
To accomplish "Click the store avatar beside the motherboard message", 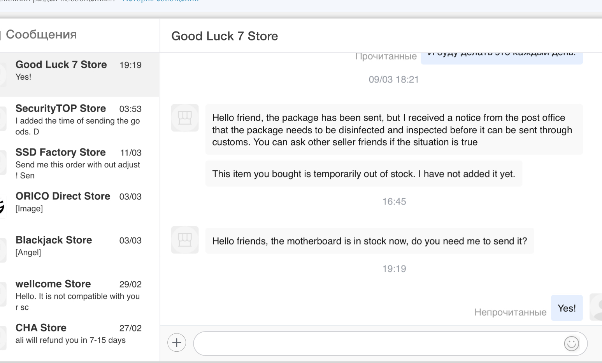I will tap(185, 240).
